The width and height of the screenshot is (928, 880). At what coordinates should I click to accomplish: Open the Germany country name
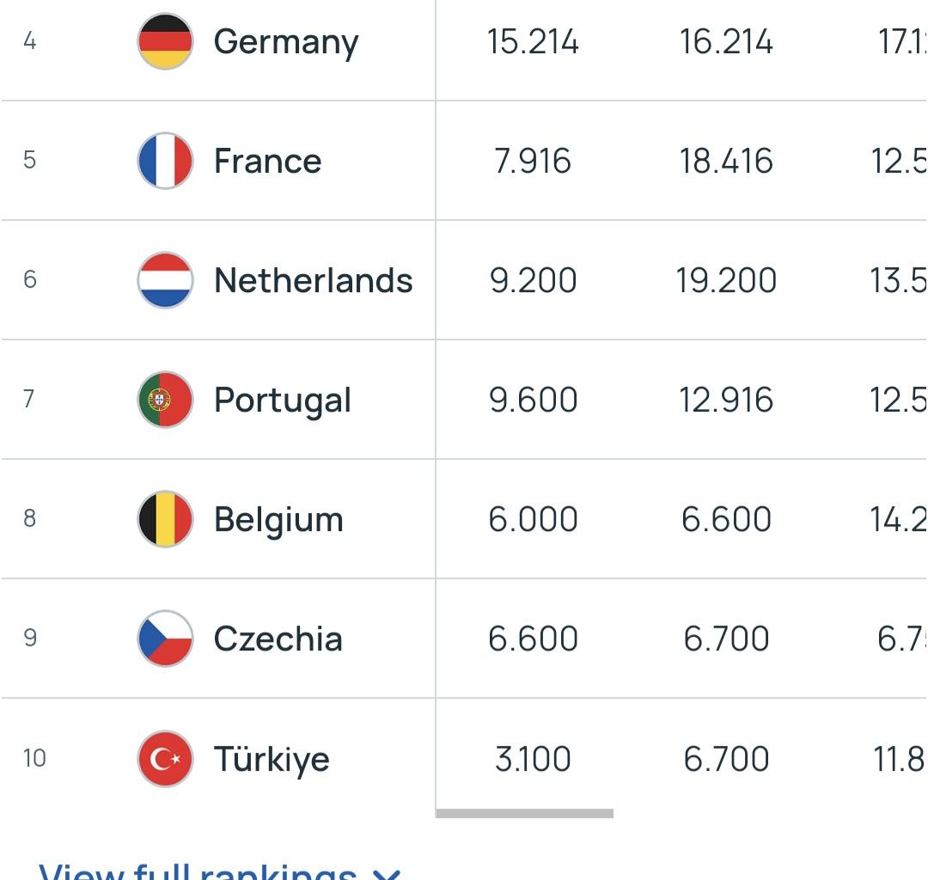pos(286,43)
